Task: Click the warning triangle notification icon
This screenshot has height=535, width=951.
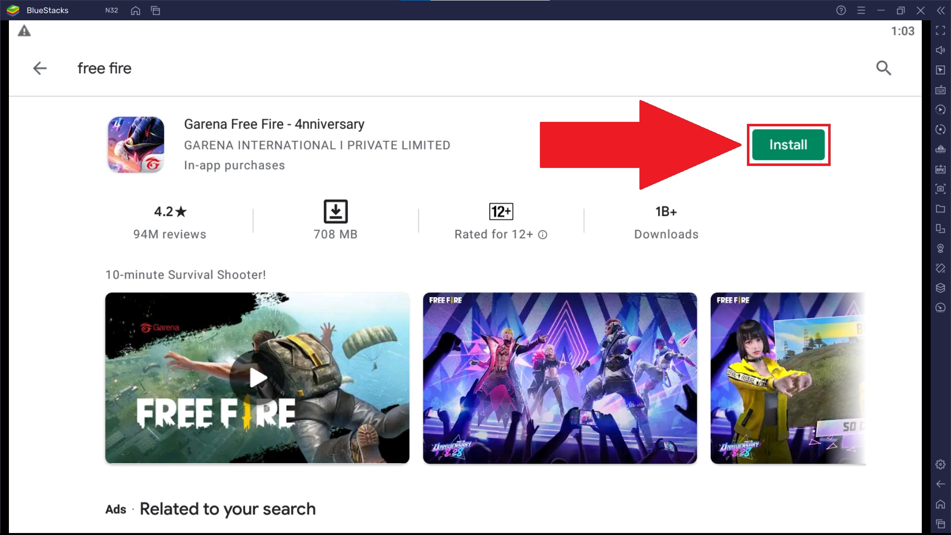Action: (x=24, y=31)
